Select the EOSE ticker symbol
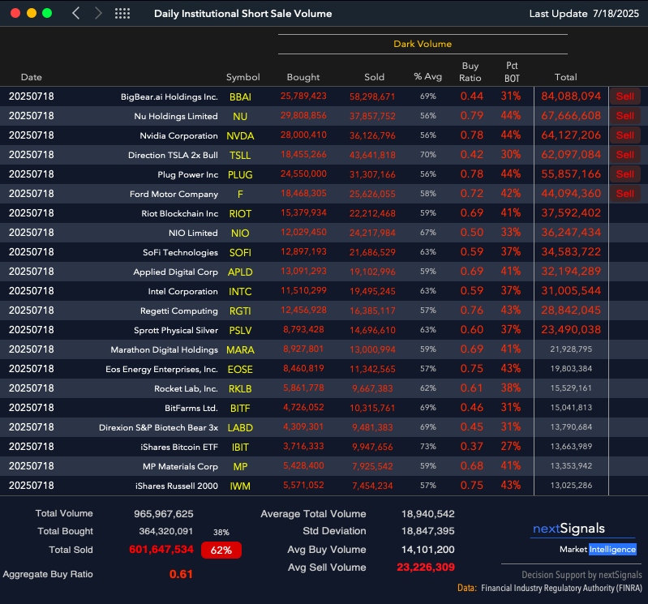648x604 pixels. (240, 369)
